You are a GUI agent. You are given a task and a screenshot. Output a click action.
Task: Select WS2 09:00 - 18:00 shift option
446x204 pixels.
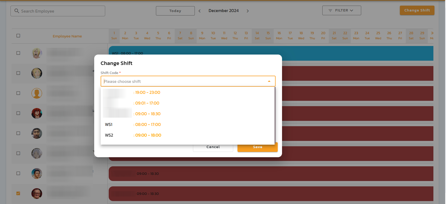148,135
